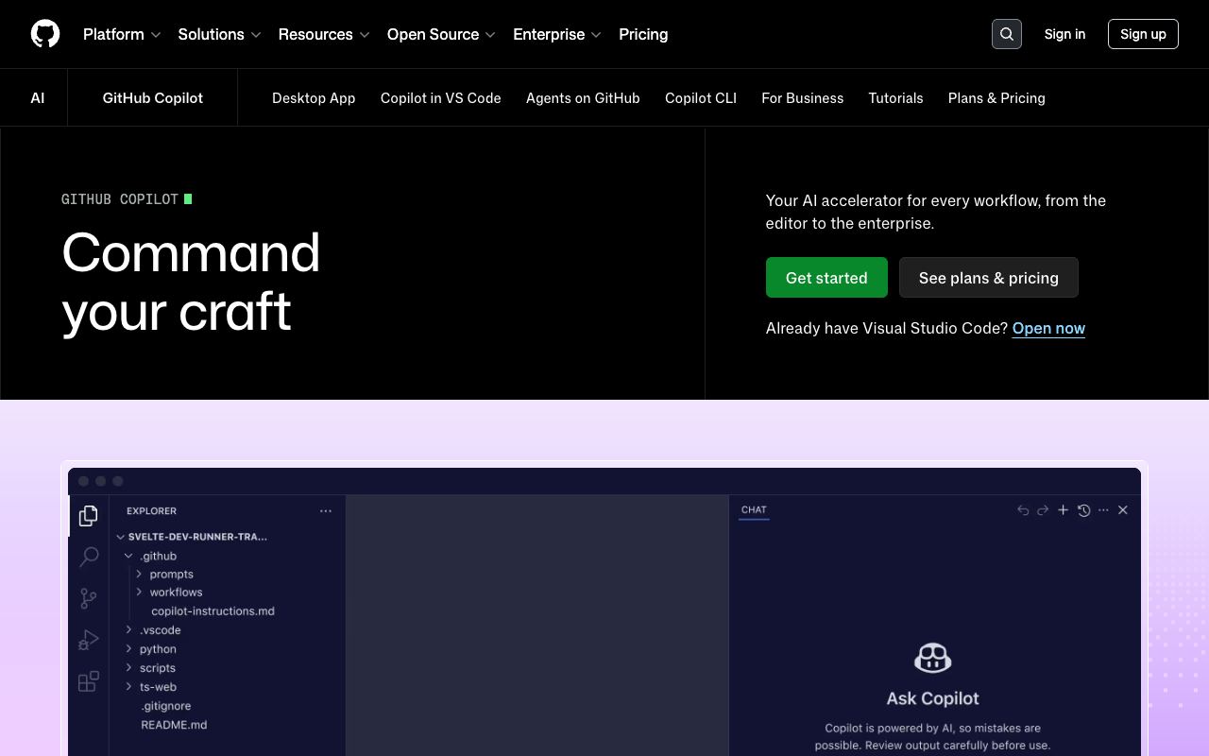Open the Pricing nav item
The image size is (1209, 756).
(643, 34)
